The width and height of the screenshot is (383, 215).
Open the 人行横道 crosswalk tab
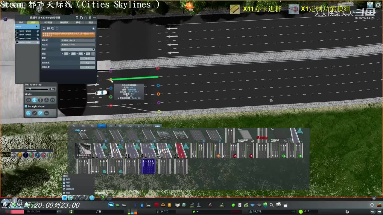(x=47, y=22)
